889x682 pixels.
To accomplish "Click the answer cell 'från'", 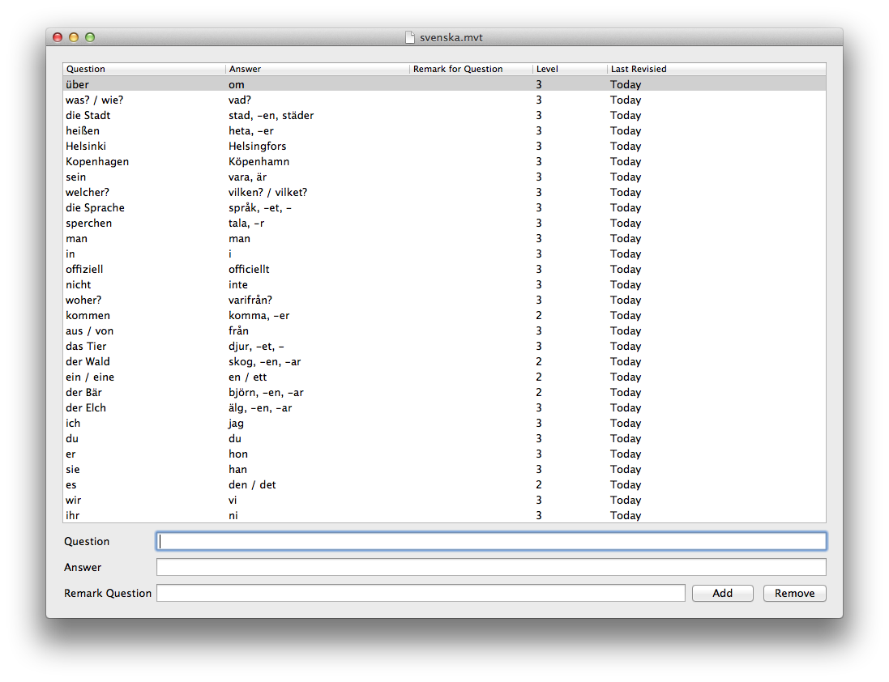I will coord(239,330).
